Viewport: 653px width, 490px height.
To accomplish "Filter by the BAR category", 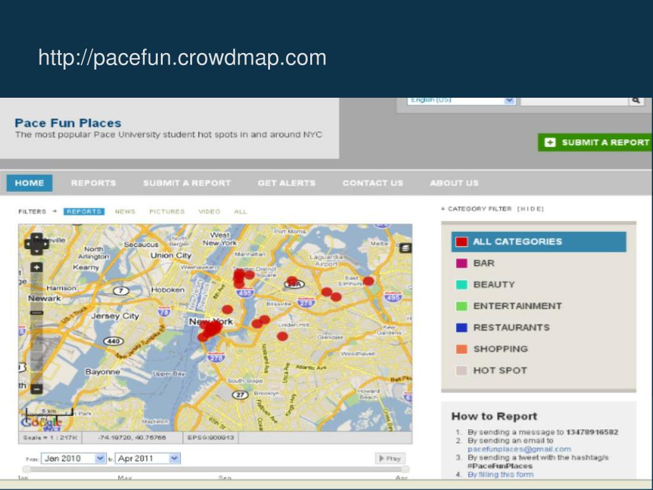I will [475, 263].
